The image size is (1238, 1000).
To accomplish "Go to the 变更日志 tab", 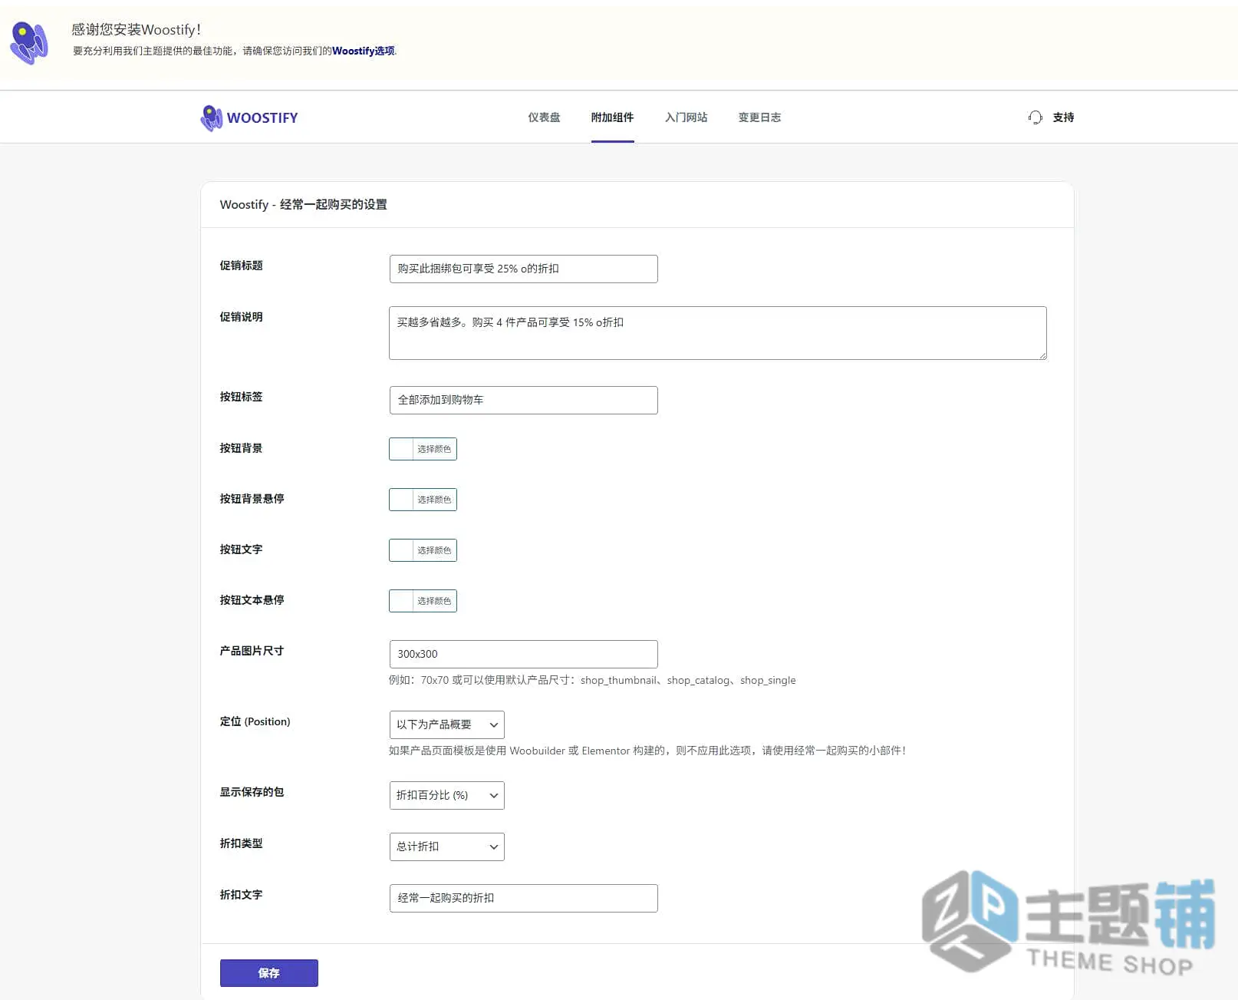I will pyautogui.click(x=759, y=117).
